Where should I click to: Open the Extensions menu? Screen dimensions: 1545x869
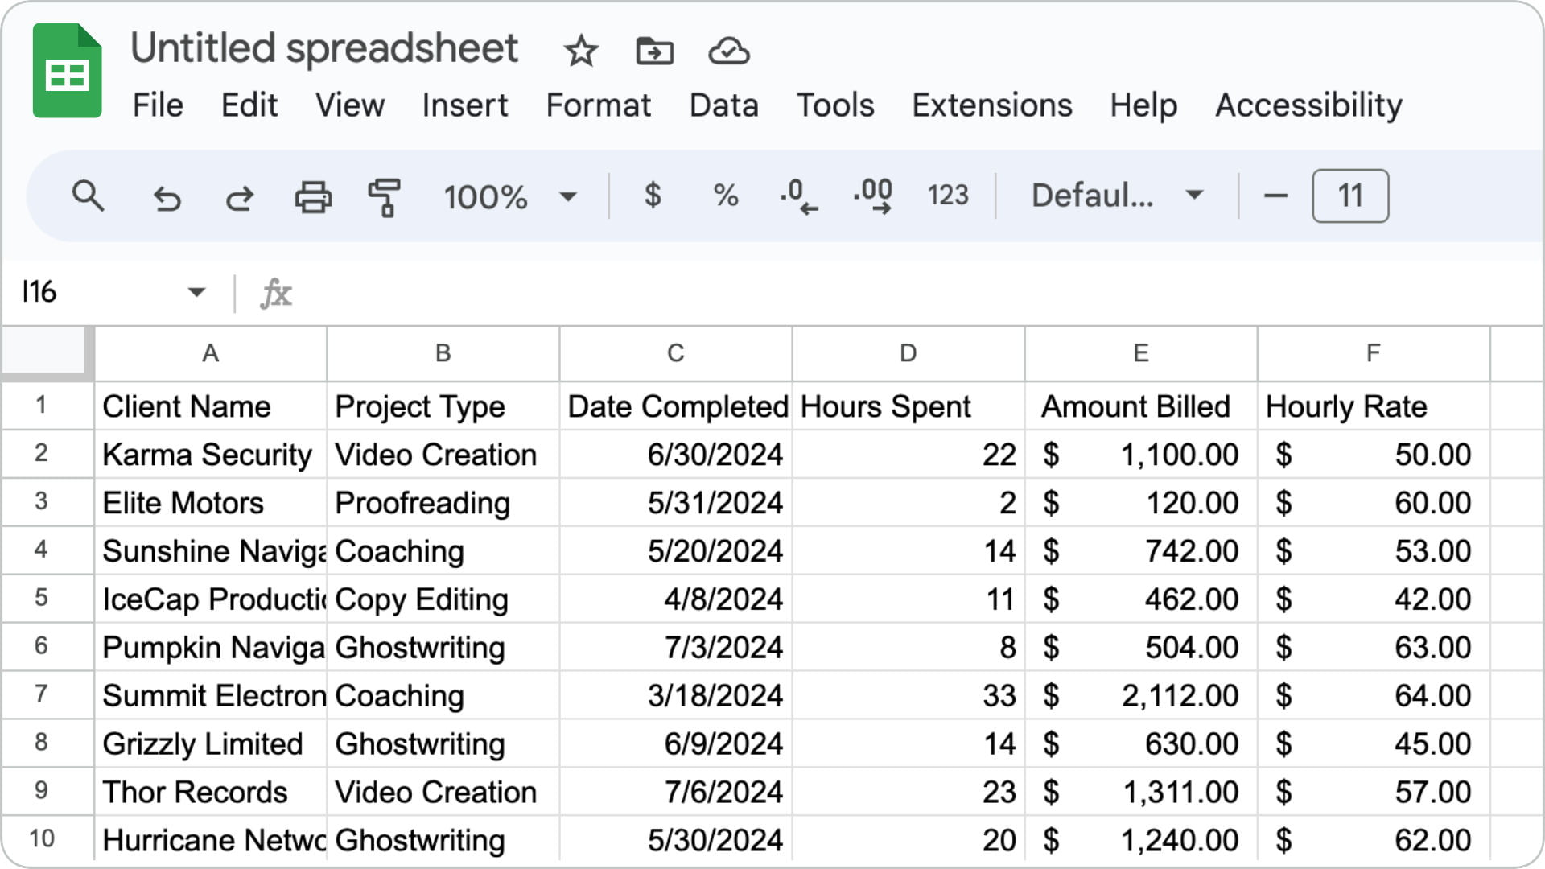(992, 105)
